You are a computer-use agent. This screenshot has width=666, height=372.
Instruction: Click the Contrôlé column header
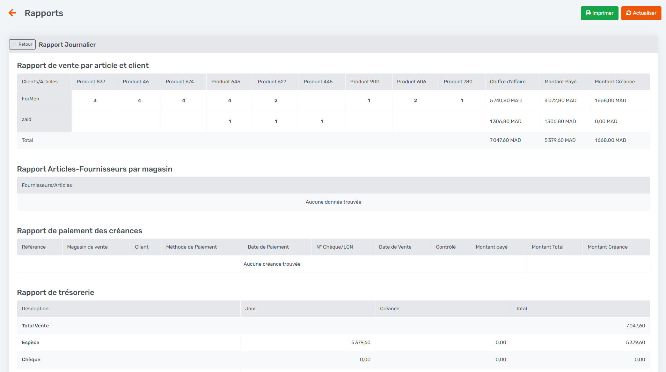(x=446, y=247)
